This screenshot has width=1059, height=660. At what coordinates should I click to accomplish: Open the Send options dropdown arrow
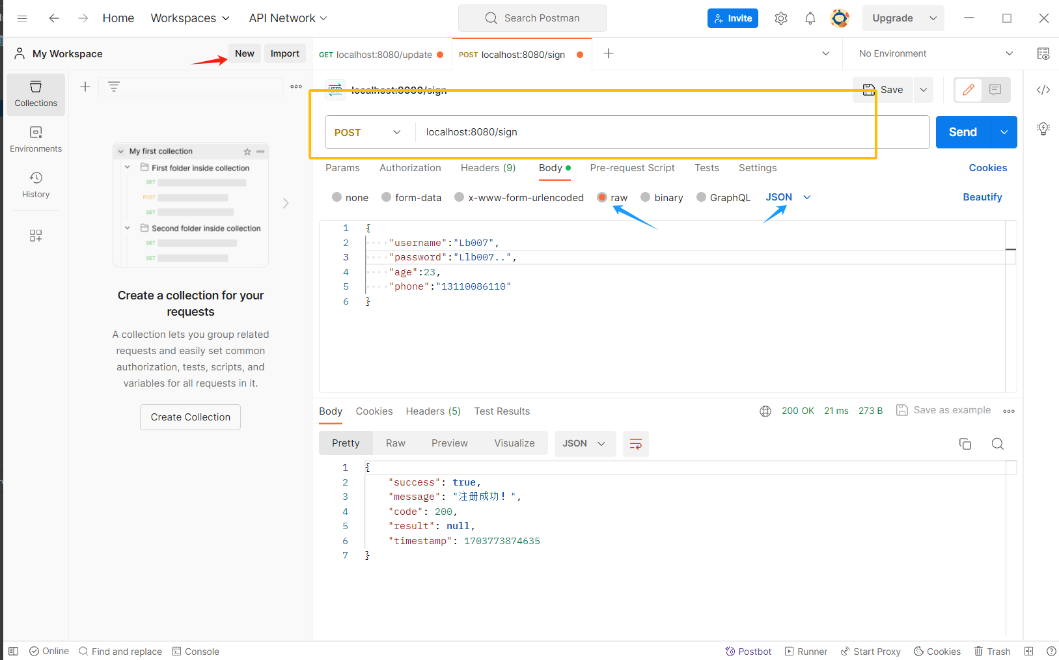point(1004,132)
